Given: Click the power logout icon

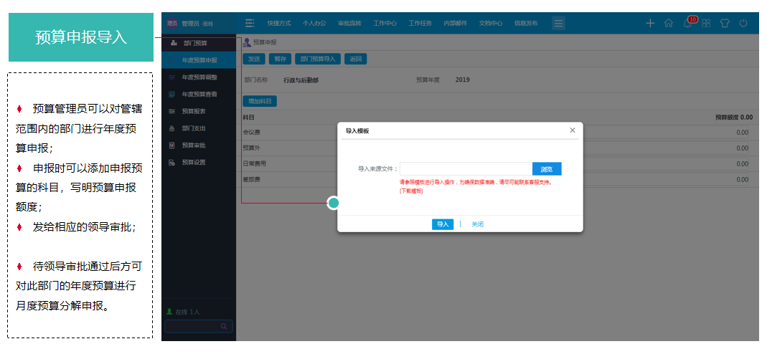Looking at the screenshot, I should [x=743, y=23].
